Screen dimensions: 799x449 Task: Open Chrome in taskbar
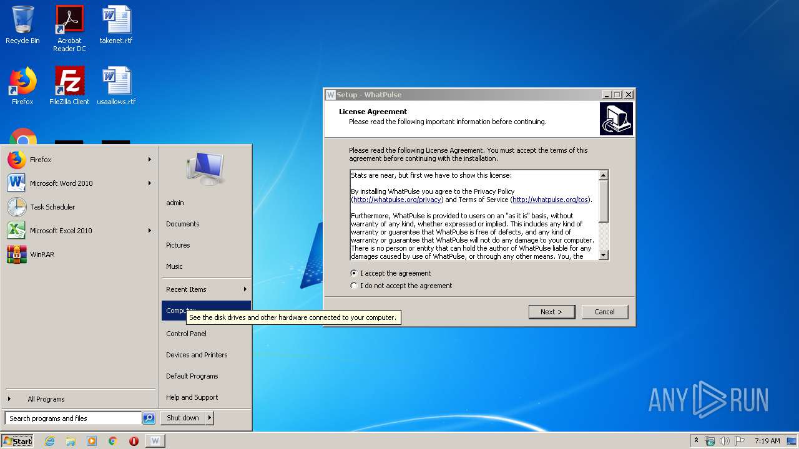coord(112,441)
